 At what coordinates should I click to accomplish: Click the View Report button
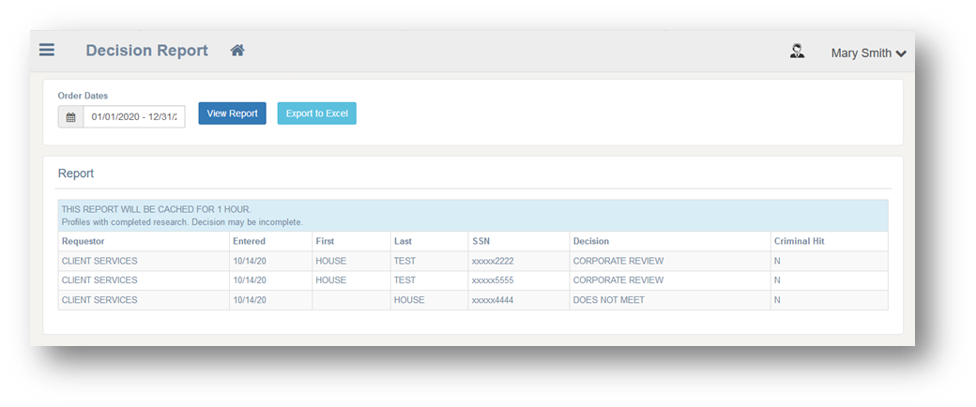point(232,113)
